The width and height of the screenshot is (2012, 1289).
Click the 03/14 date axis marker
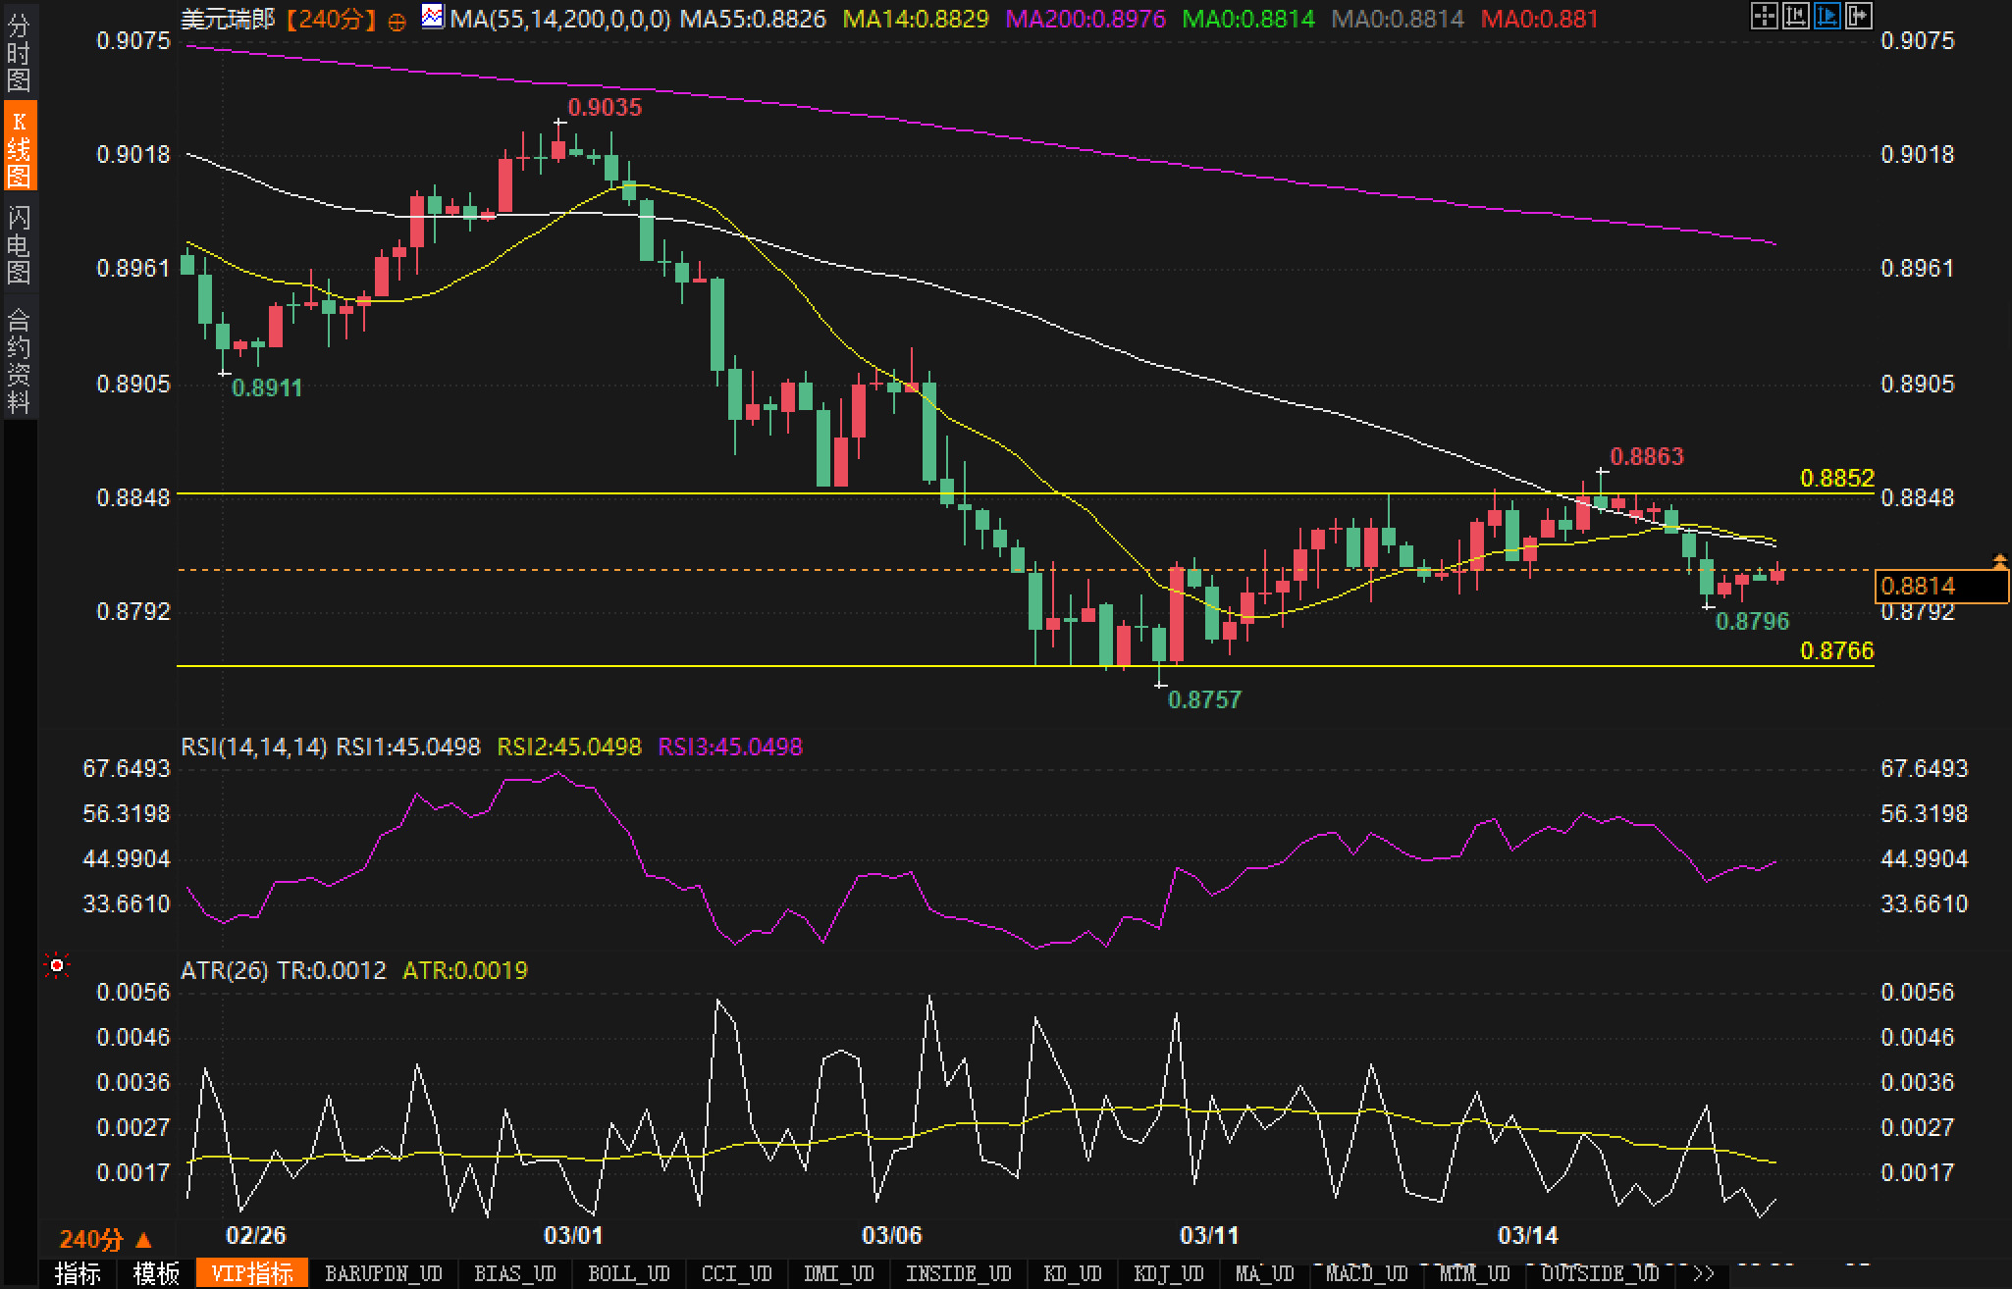click(x=1527, y=1235)
